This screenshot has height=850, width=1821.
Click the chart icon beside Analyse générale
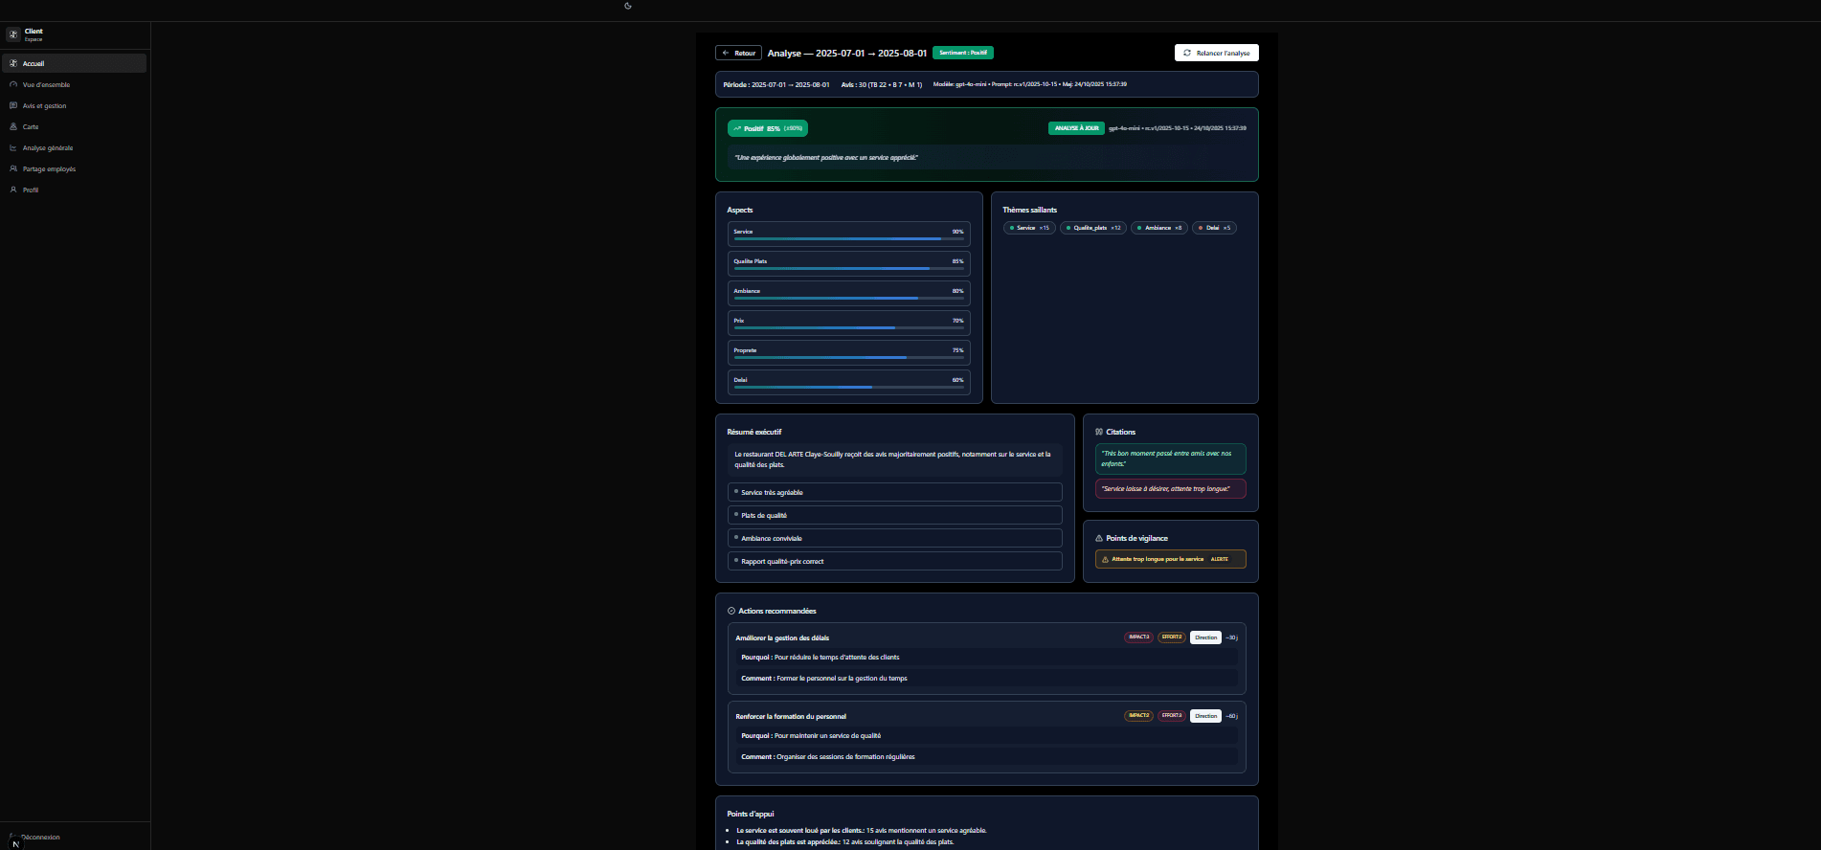click(13, 147)
